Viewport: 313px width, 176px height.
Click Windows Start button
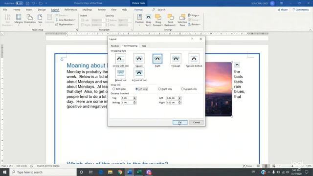point(4,172)
